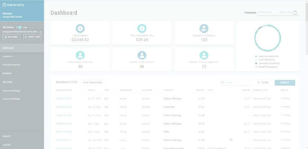
Task: Click the Total Number of Donors icon
Action: 80,55
